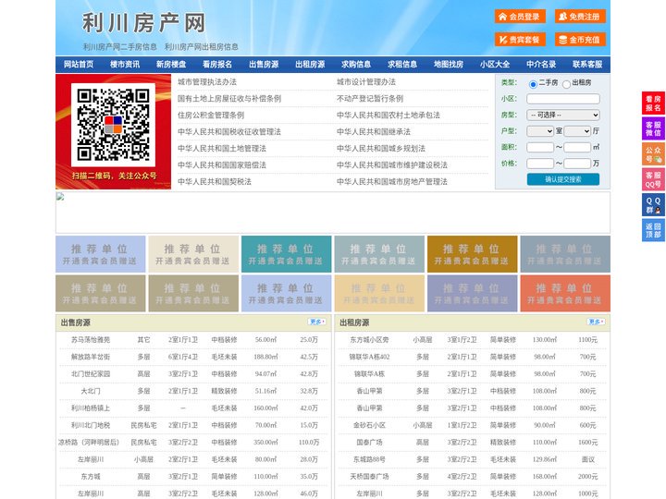Open the 联系客服 nav item
The image size is (666, 499).
[x=587, y=65]
